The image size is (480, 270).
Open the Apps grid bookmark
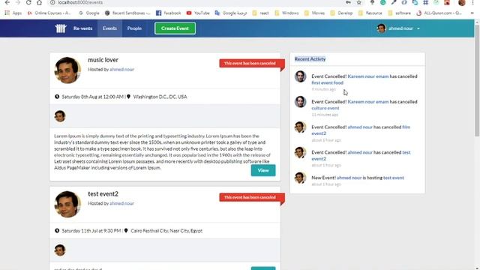coord(13,13)
